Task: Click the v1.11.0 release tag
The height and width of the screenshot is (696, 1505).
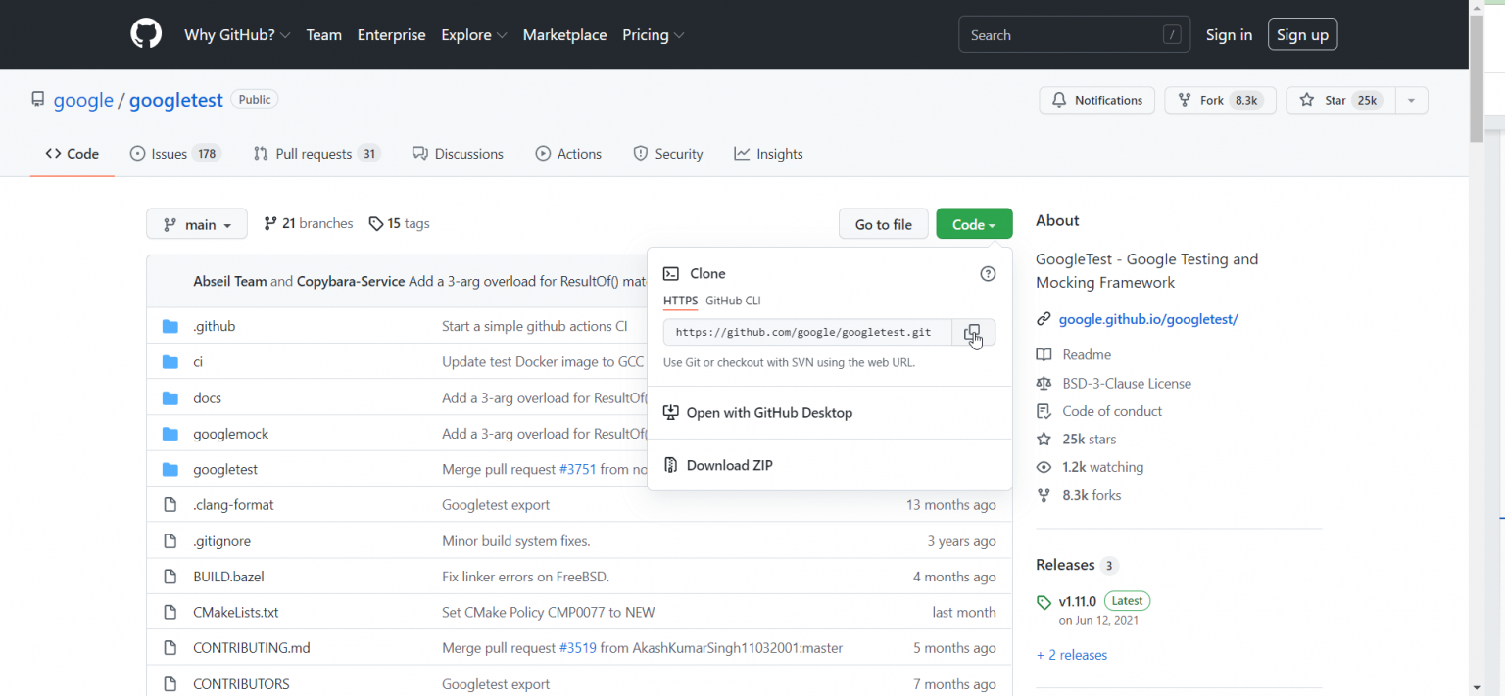Action: [x=1077, y=601]
